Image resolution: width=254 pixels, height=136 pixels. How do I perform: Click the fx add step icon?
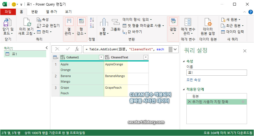77,49
